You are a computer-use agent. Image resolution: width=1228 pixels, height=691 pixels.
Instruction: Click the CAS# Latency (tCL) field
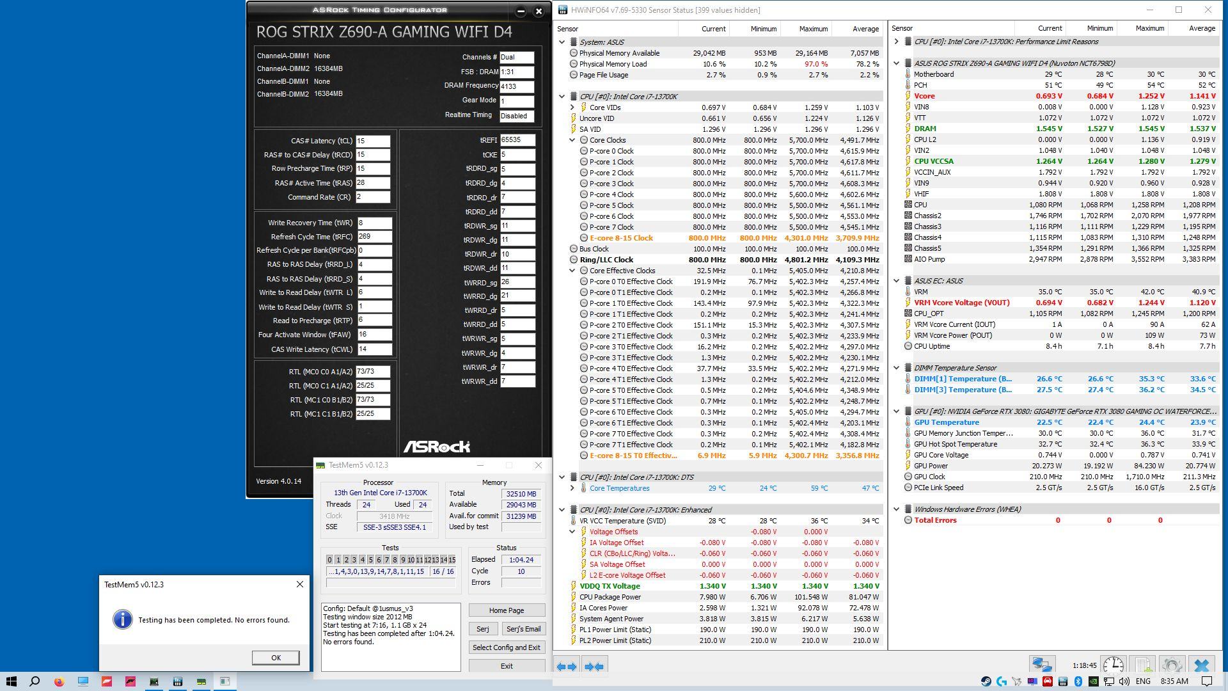373,141
